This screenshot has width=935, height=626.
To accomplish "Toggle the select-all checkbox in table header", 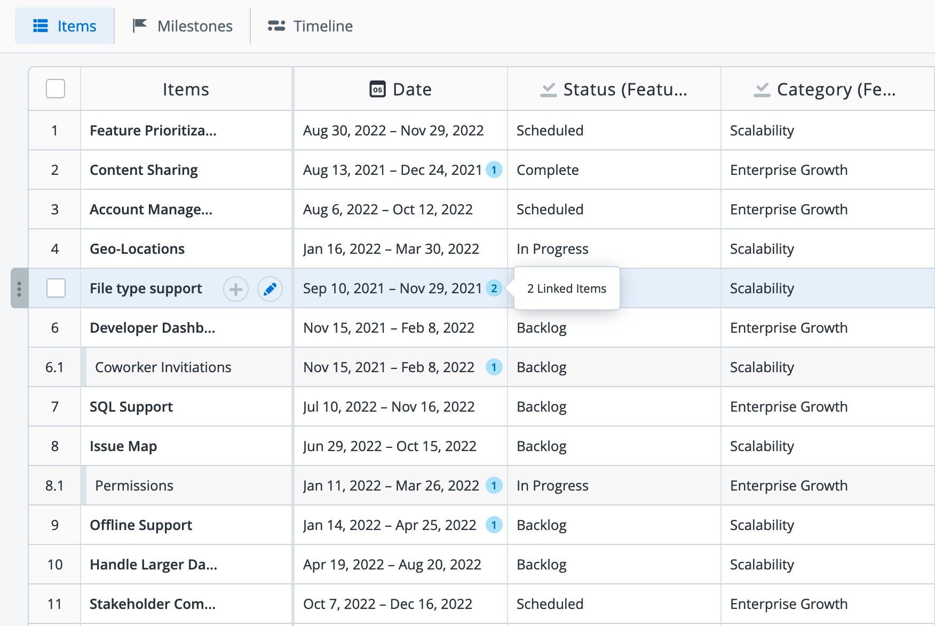I will point(56,89).
